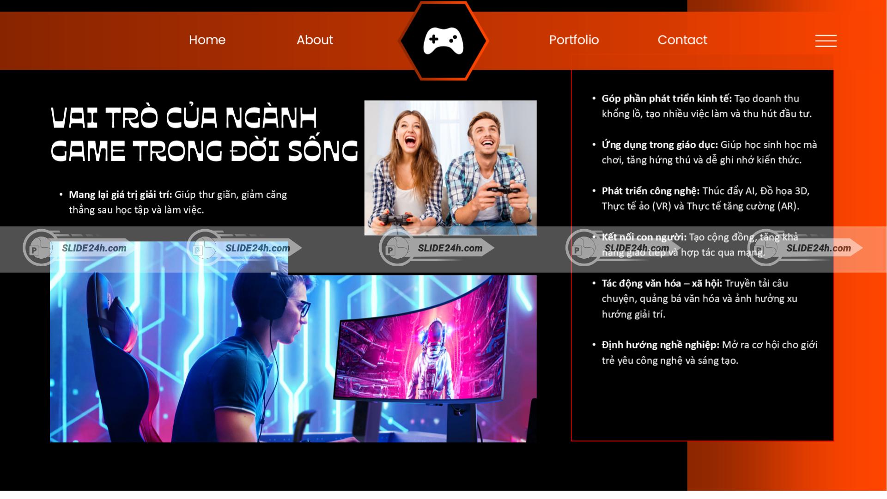Screen dimensions: 887x499
Task: Select the gamer with curved monitor image
Action: [293, 342]
